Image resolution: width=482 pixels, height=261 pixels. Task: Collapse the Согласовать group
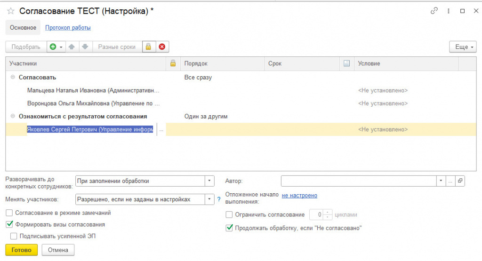click(13, 77)
